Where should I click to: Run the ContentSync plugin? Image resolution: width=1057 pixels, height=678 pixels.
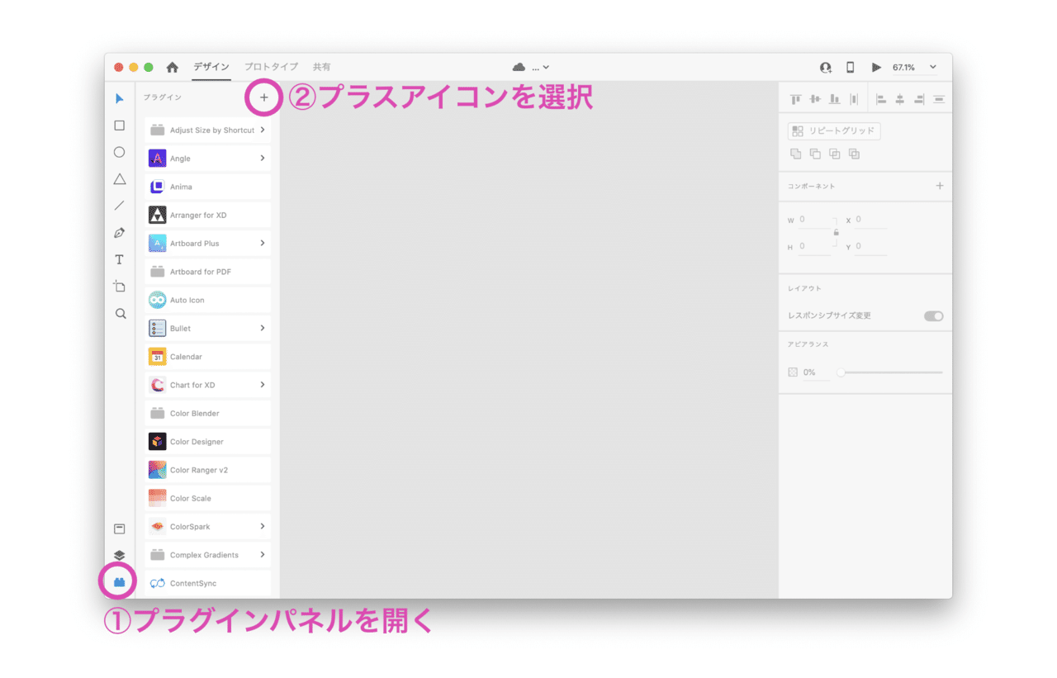[x=208, y=583]
